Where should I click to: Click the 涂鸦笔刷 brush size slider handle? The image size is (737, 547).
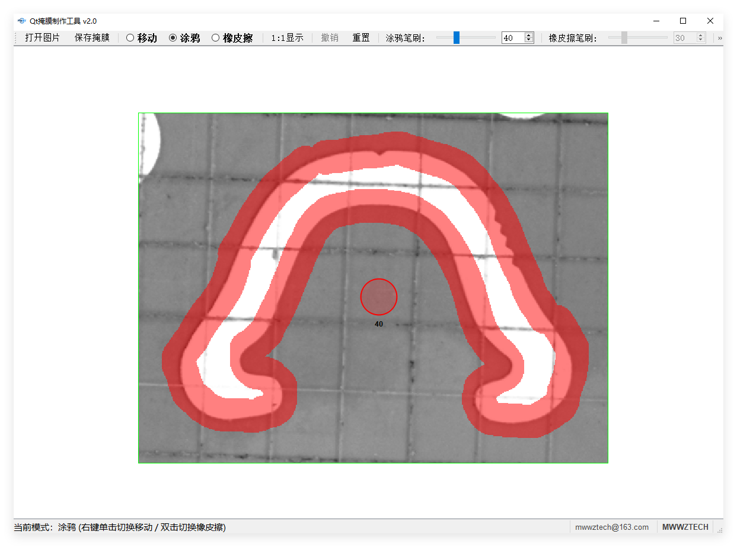coord(457,38)
